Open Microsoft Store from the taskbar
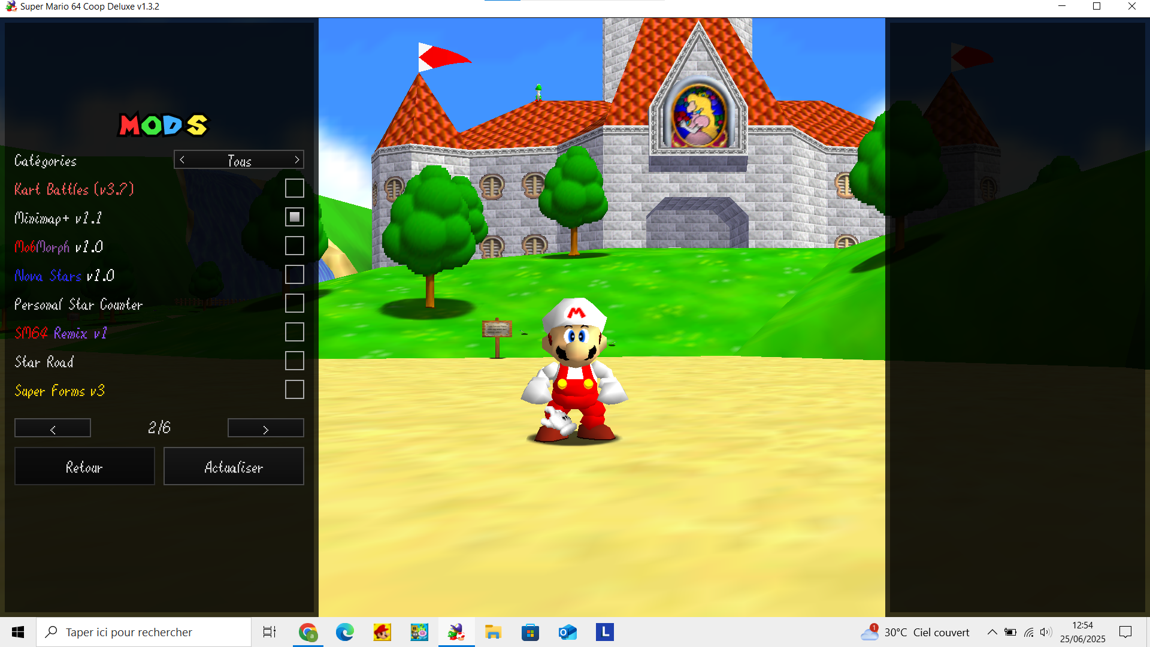The width and height of the screenshot is (1150, 647). (x=531, y=632)
